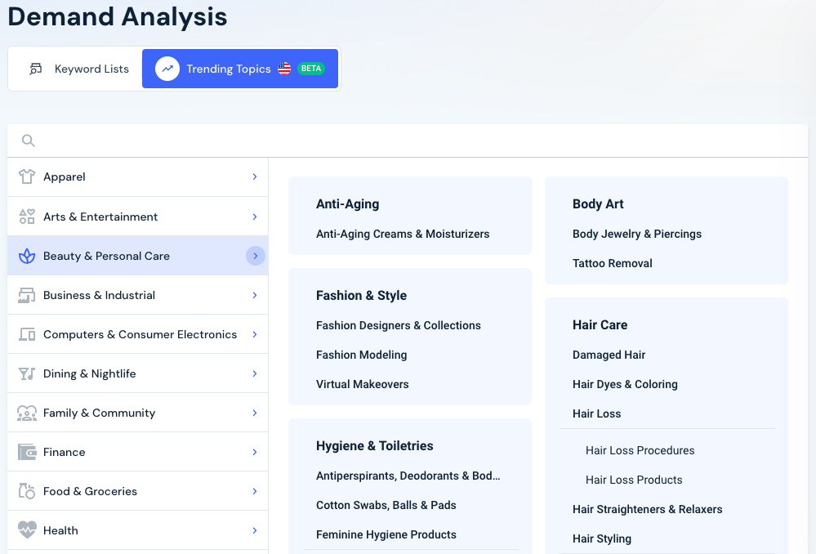Select Family & Community category label

[99, 413]
